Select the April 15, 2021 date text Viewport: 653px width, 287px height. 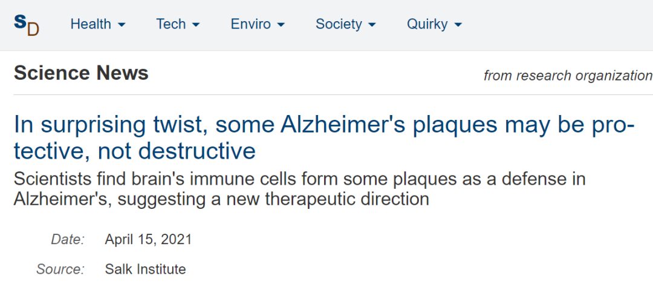[x=148, y=239]
